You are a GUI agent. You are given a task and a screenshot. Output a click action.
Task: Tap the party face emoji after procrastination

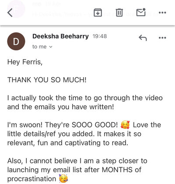63,178
